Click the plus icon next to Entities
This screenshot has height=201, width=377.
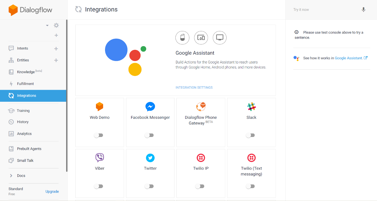[x=56, y=60]
